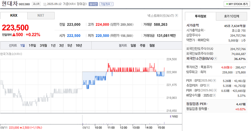Select the 5년 chart period
The width and height of the screenshot is (251, 131).
pos(70,45)
